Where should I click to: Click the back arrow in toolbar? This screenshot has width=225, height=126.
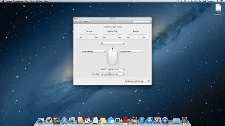[x=76, y=21]
